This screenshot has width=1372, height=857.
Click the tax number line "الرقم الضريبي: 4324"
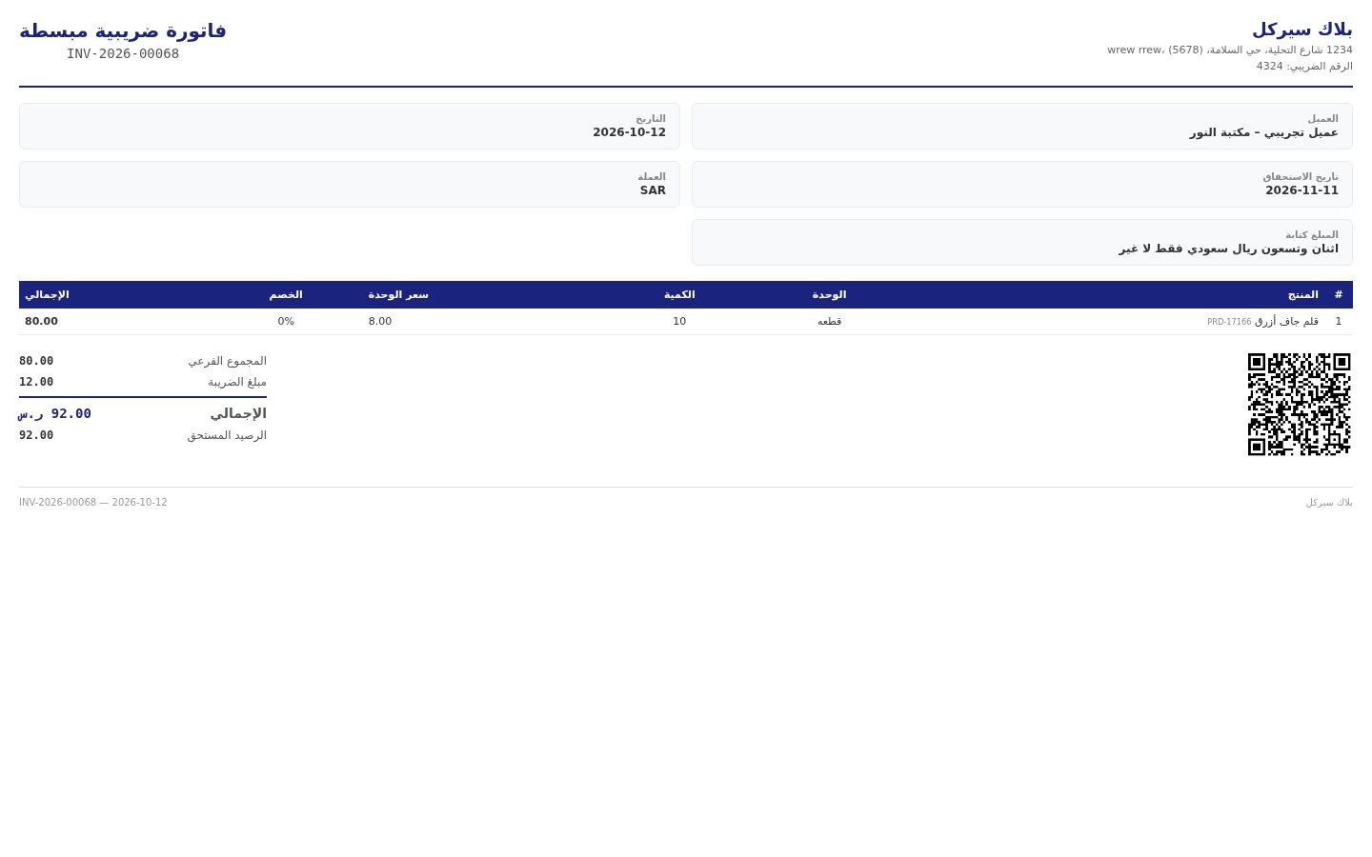click(x=1304, y=66)
